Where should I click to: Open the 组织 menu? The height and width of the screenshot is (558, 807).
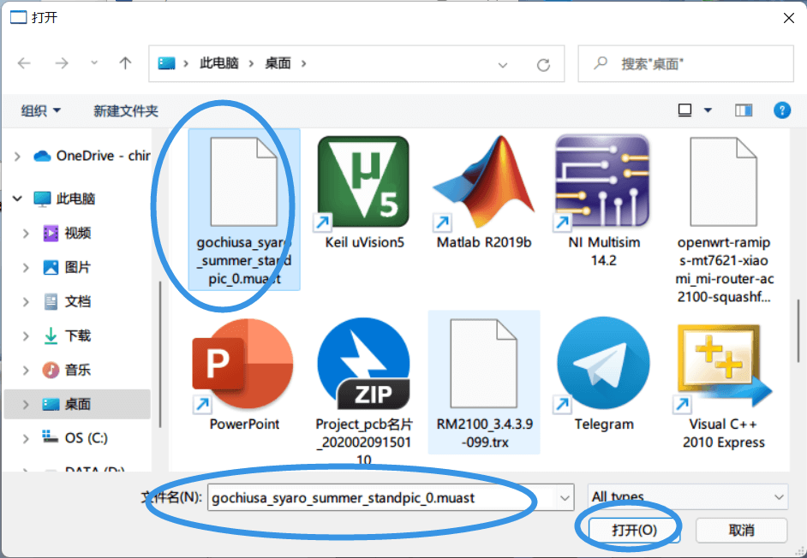(40, 110)
